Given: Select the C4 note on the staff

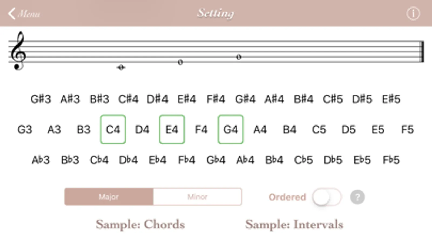Looking at the screenshot, I should (121, 67).
